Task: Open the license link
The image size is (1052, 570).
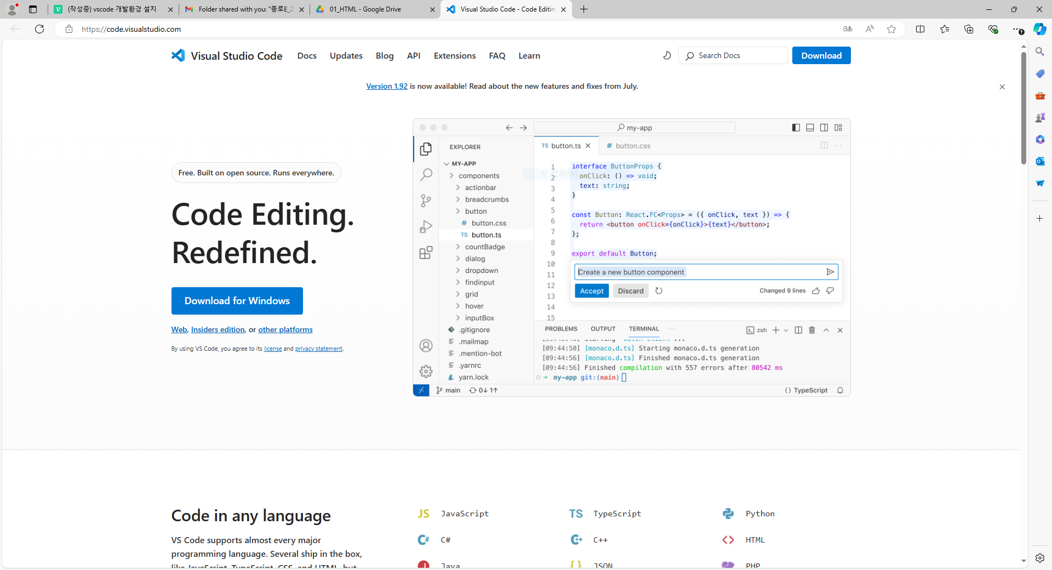Action: pyautogui.click(x=273, y=349)
